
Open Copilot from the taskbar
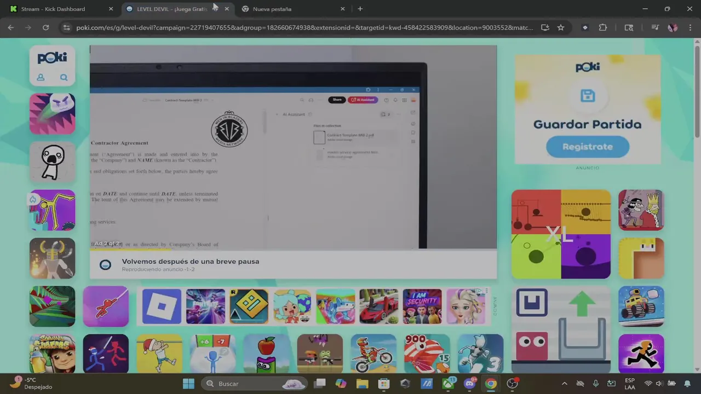(341, 384)
